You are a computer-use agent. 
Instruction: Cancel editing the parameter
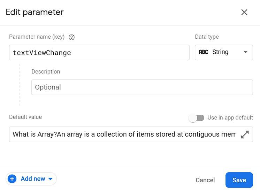click(205, 180)
